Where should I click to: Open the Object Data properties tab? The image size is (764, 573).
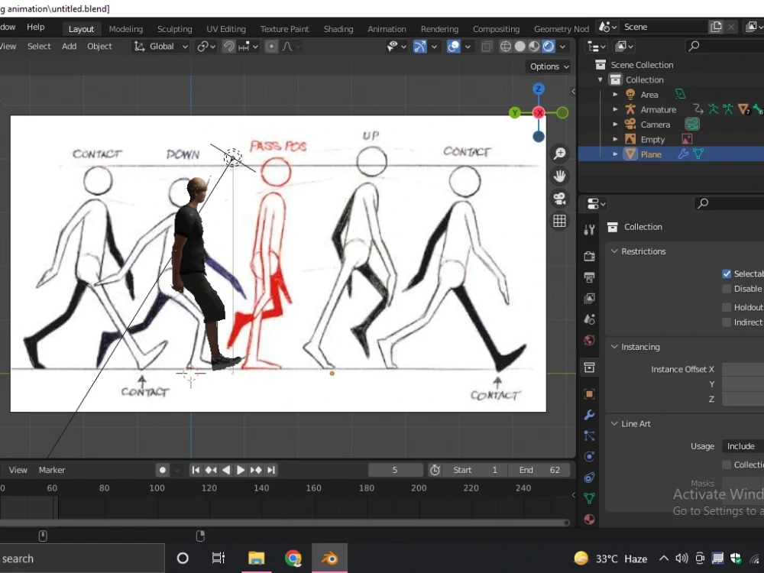click(x=589, y=498)
